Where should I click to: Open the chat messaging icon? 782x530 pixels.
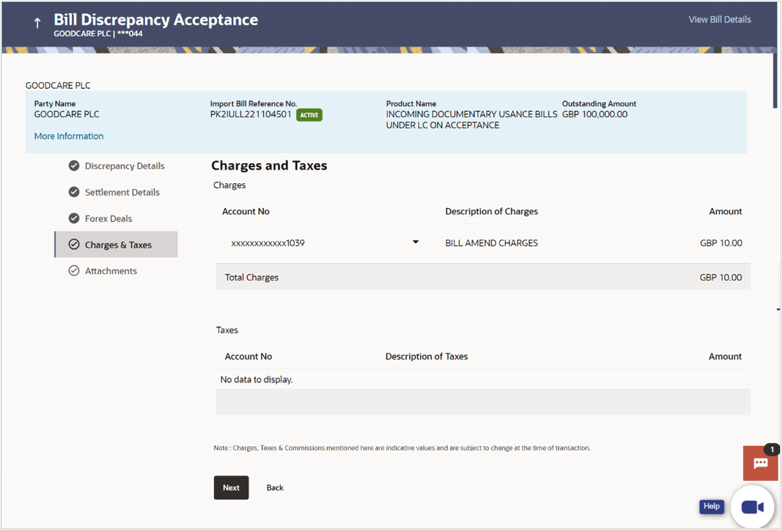[760, 464]
